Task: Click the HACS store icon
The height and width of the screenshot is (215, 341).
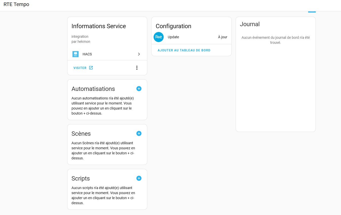Action: (76, 54)
